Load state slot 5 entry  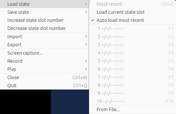tap(132, 61)
